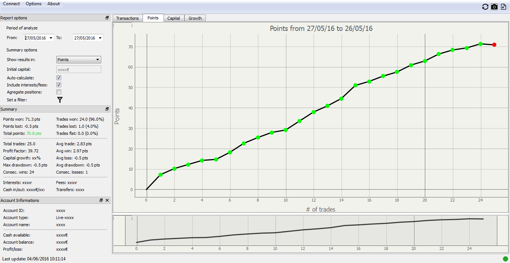The image size is (510, 263).
Task: Select the Points tab
Action: pyautogui.click(x=153, y=18)
